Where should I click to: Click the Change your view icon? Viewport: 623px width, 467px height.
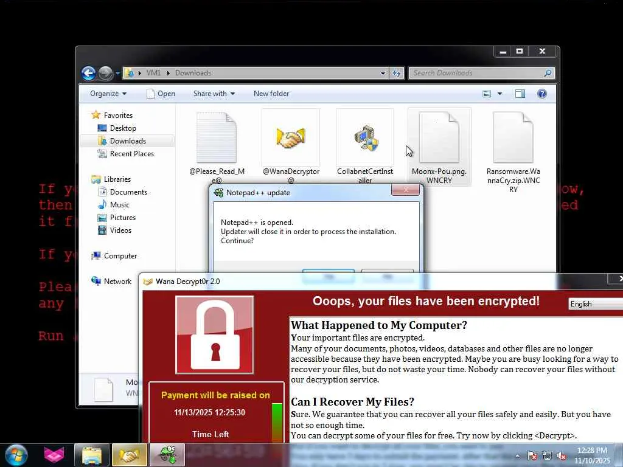487,94
